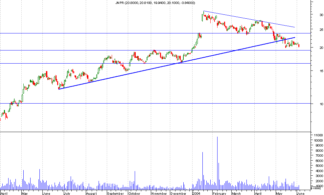Click the 20 price axis label

[321, 48]
